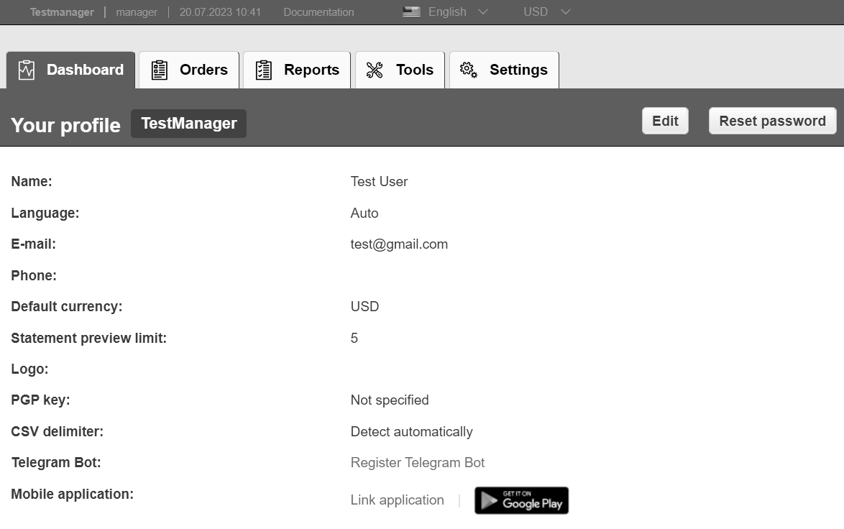Image resolution: width=844 pixels, height=529 pixels.
Task: Switch to the Orders tab label
Action: click(203, 70)
